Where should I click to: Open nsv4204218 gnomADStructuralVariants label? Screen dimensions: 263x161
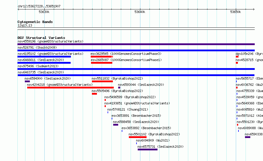[x=60, y=85]
